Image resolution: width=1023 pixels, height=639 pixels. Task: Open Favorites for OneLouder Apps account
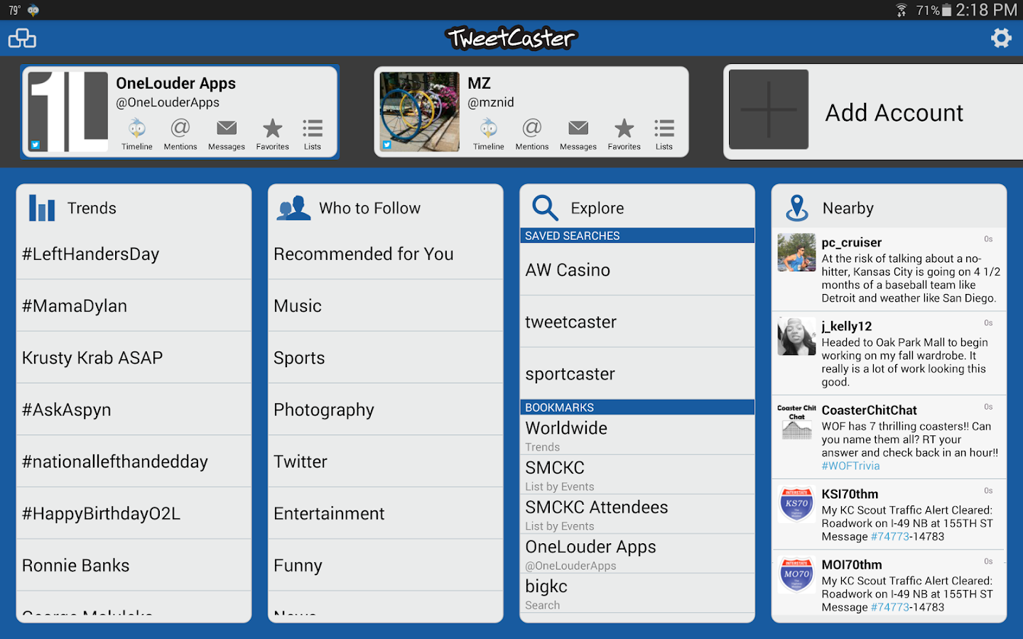click(273, 134)
